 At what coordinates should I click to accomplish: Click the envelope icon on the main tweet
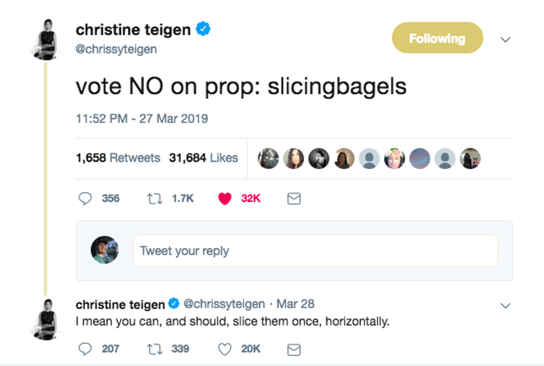pyautogui.click(x=294, y=199)
